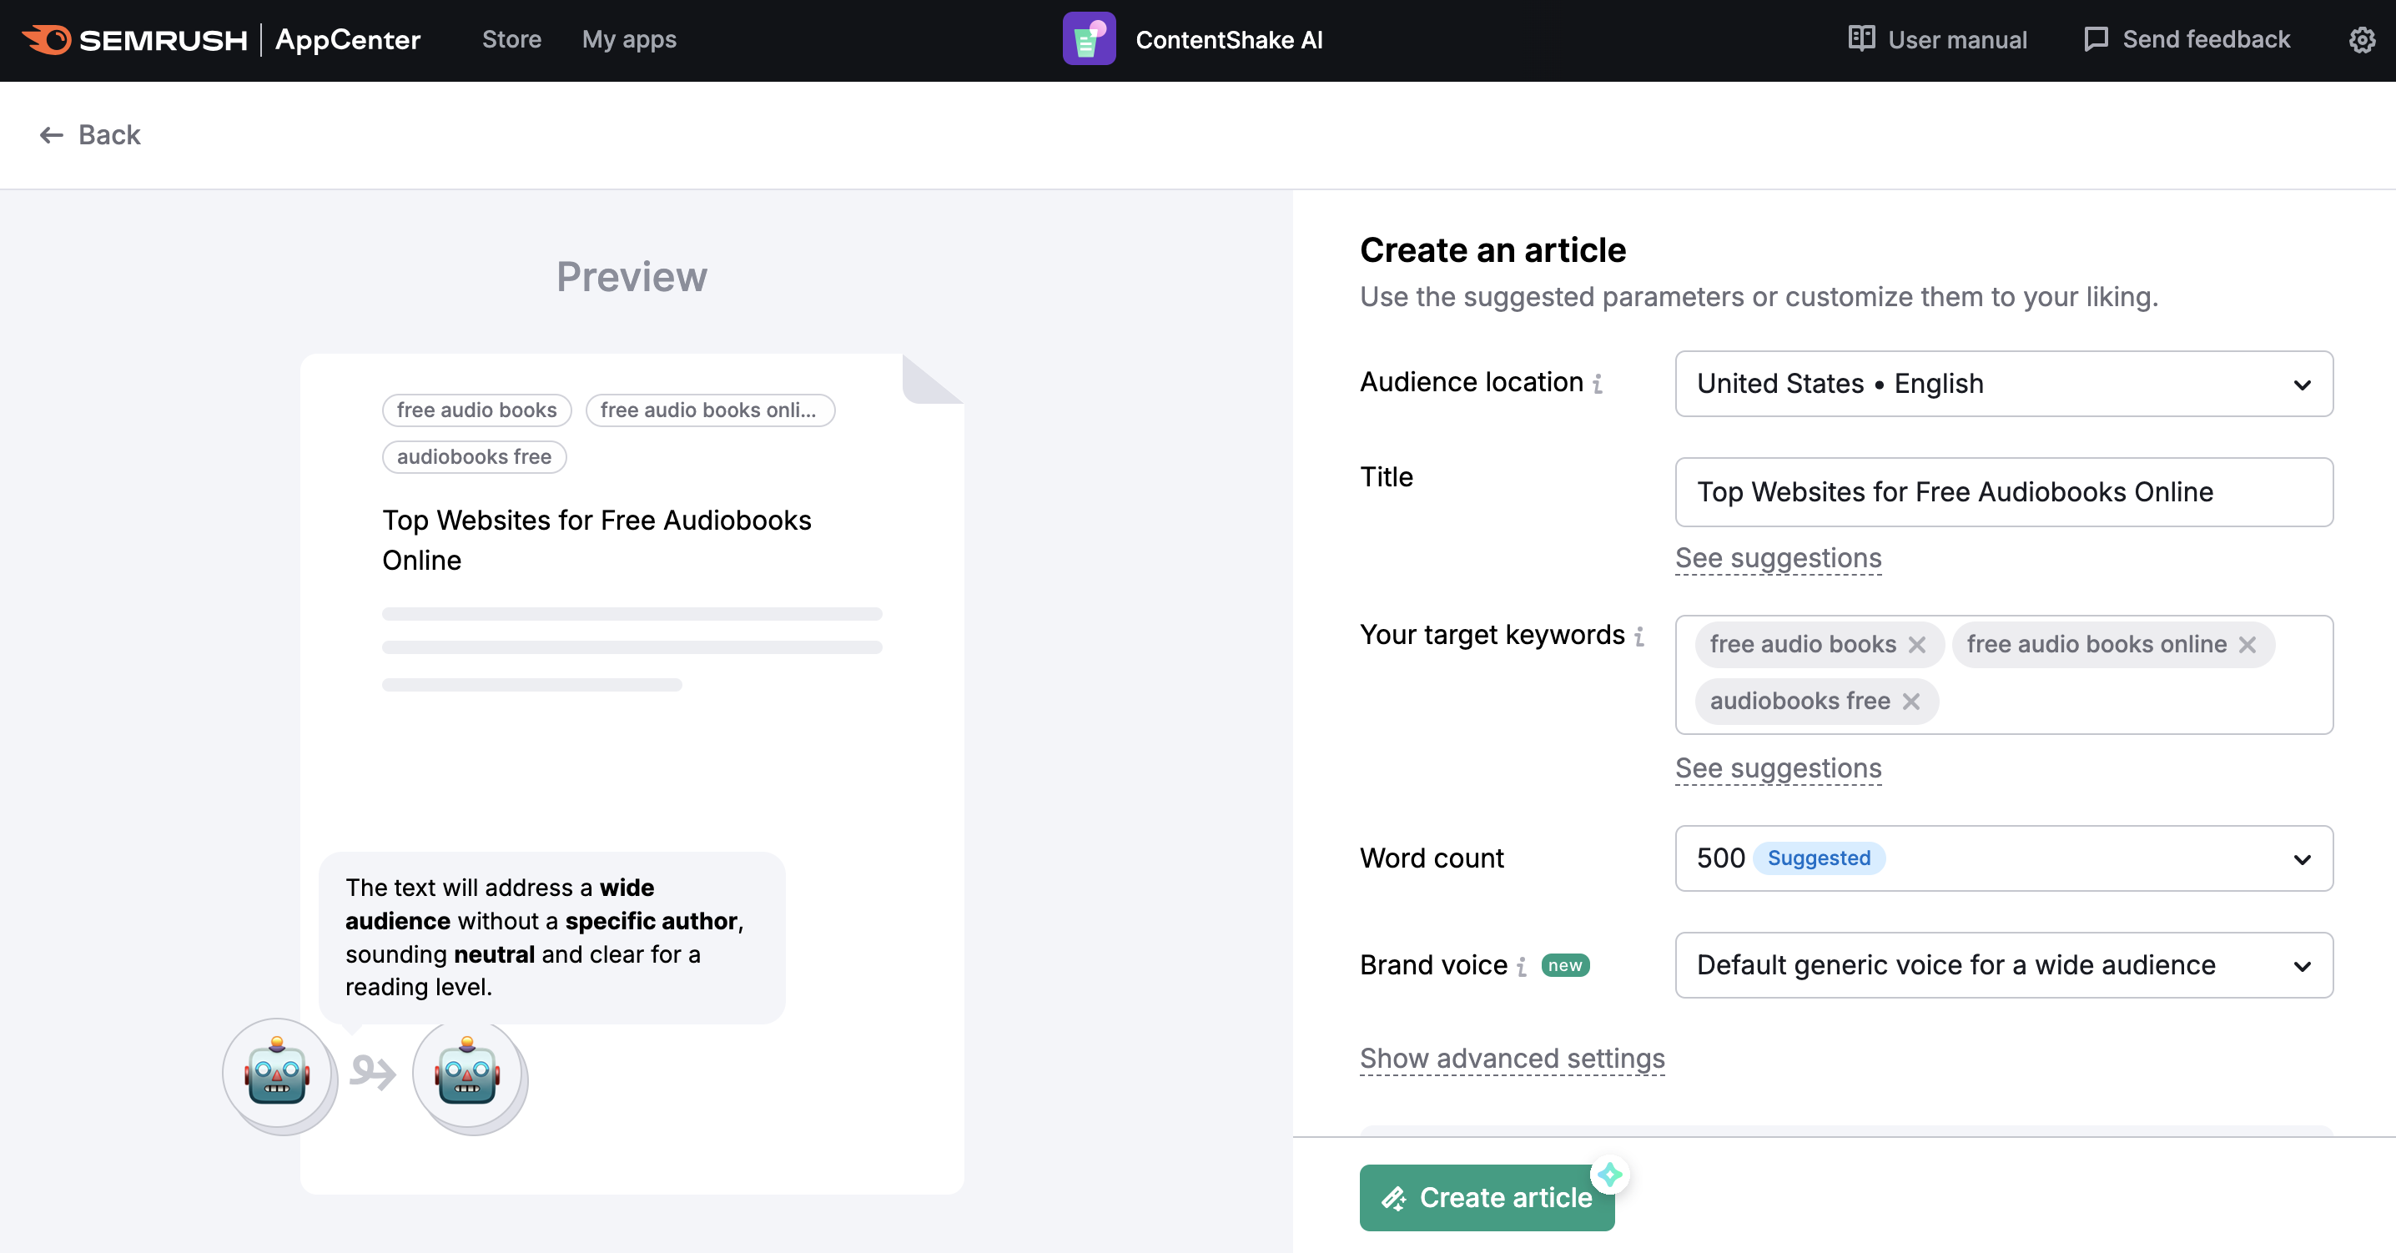Click the Title input field
The width and height of the screenshot is (2396, 1253).
pyautogui.click(x=2003, y=491)
